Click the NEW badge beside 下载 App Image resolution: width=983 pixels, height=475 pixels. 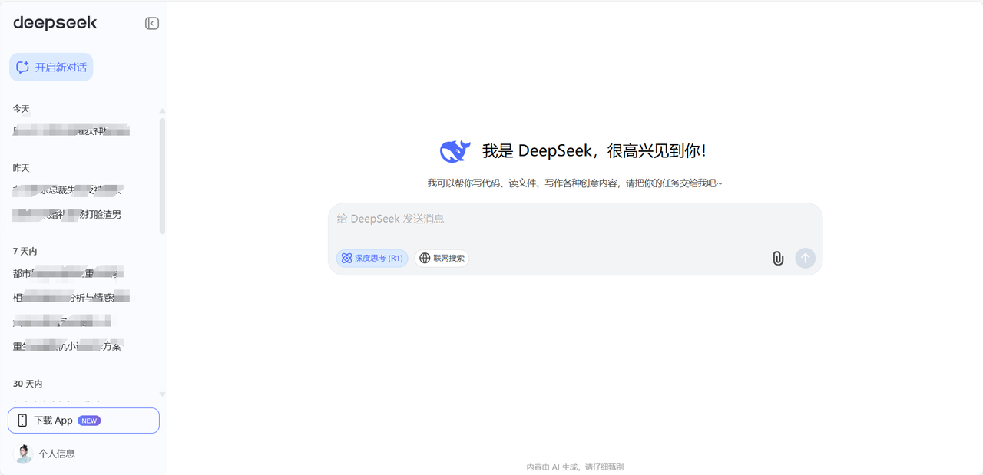click(x=89, y=421)
